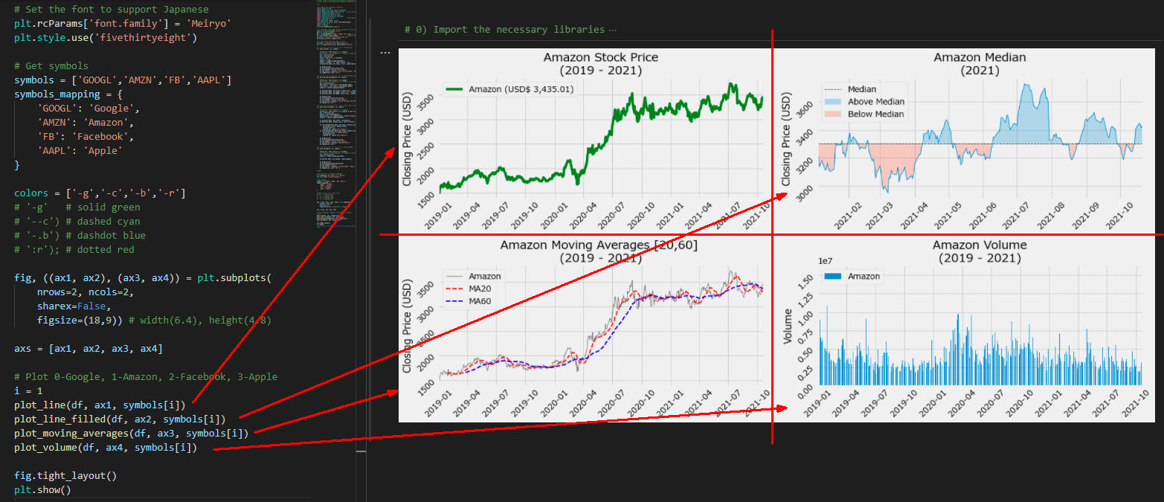Click the plot_moving_averages(df, ax3, symbols[i]) call
1164x502 pixels.
point(131,433)
